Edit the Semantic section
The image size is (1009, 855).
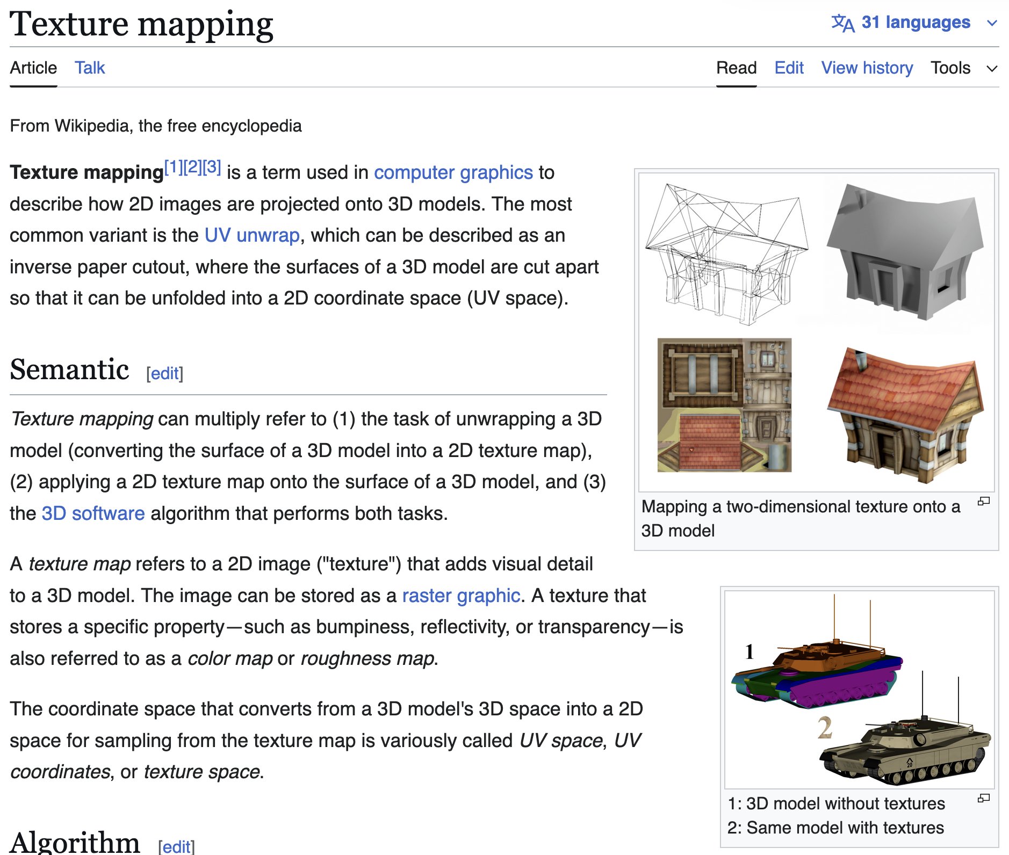click(165, 373)
